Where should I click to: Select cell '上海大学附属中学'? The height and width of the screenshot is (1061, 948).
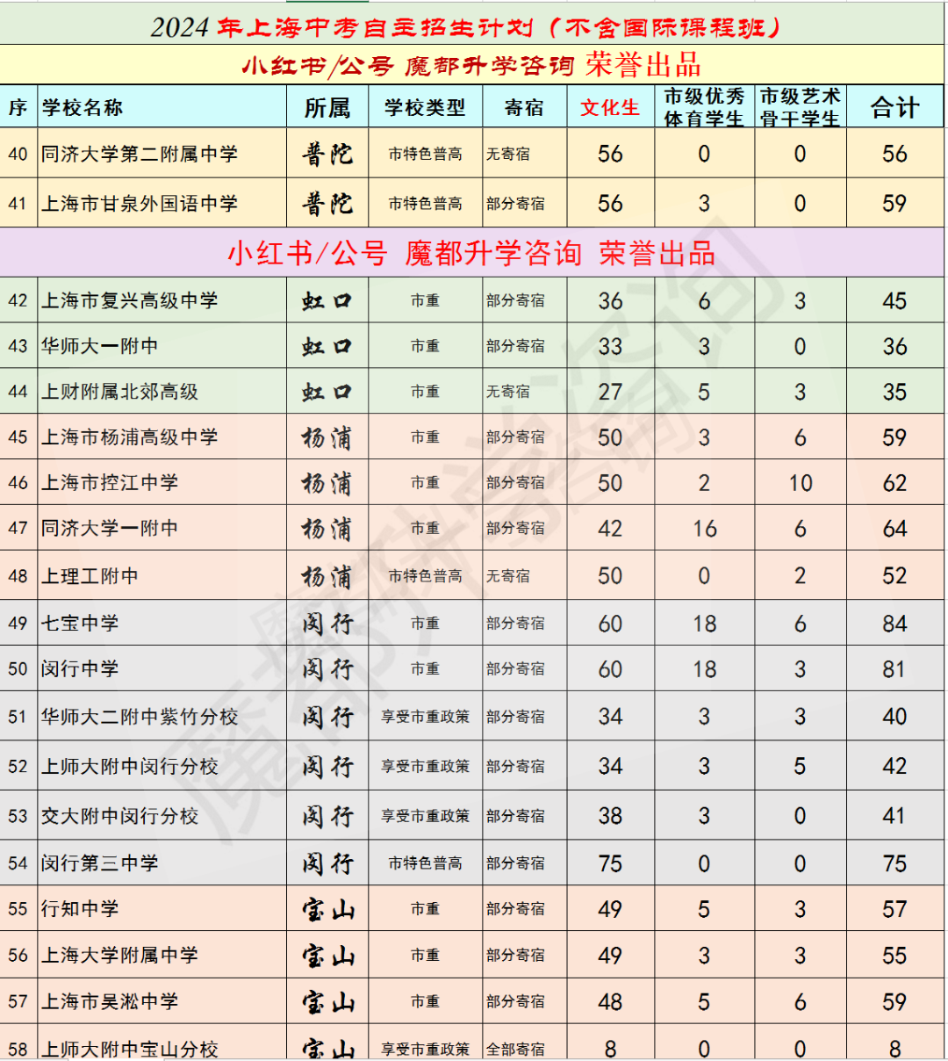[162, 955]
